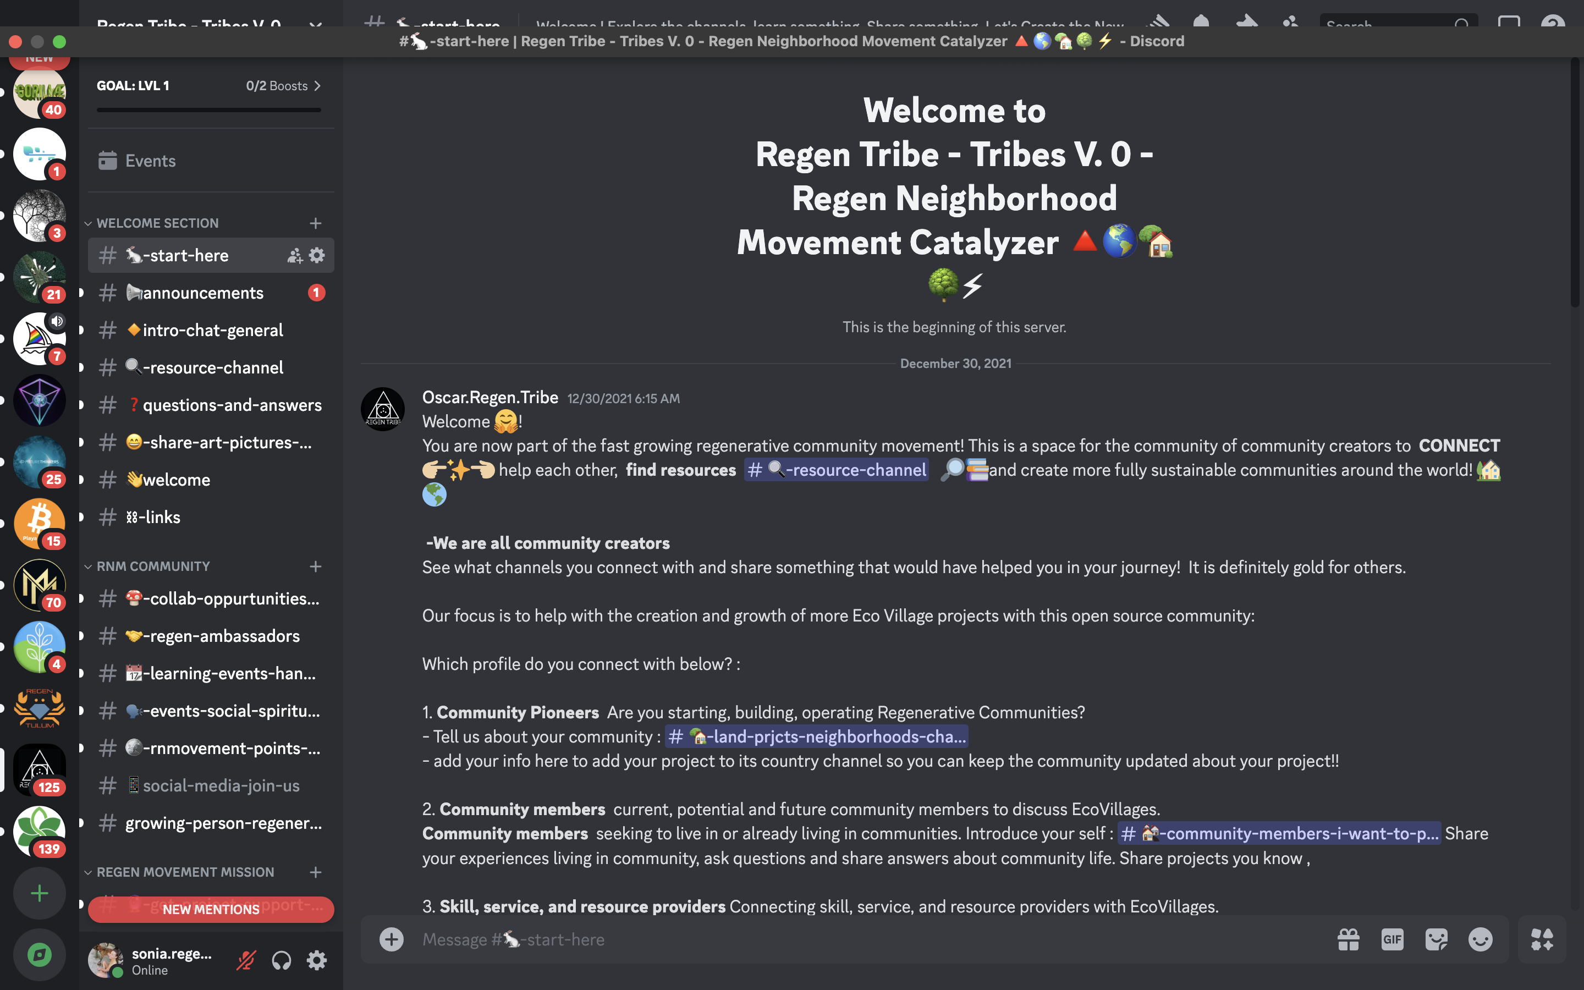Add channel to REGEN MOVEMENT MISSION category

coord(316,872)
